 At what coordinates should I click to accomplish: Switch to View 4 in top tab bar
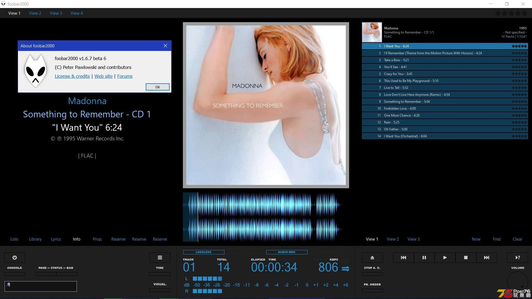[76, 13]
